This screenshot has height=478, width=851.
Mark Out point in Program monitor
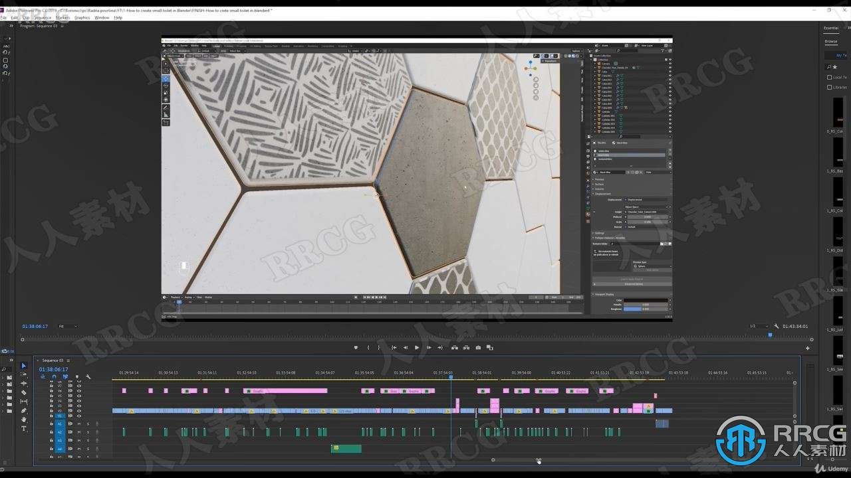[x=380, y=347]
